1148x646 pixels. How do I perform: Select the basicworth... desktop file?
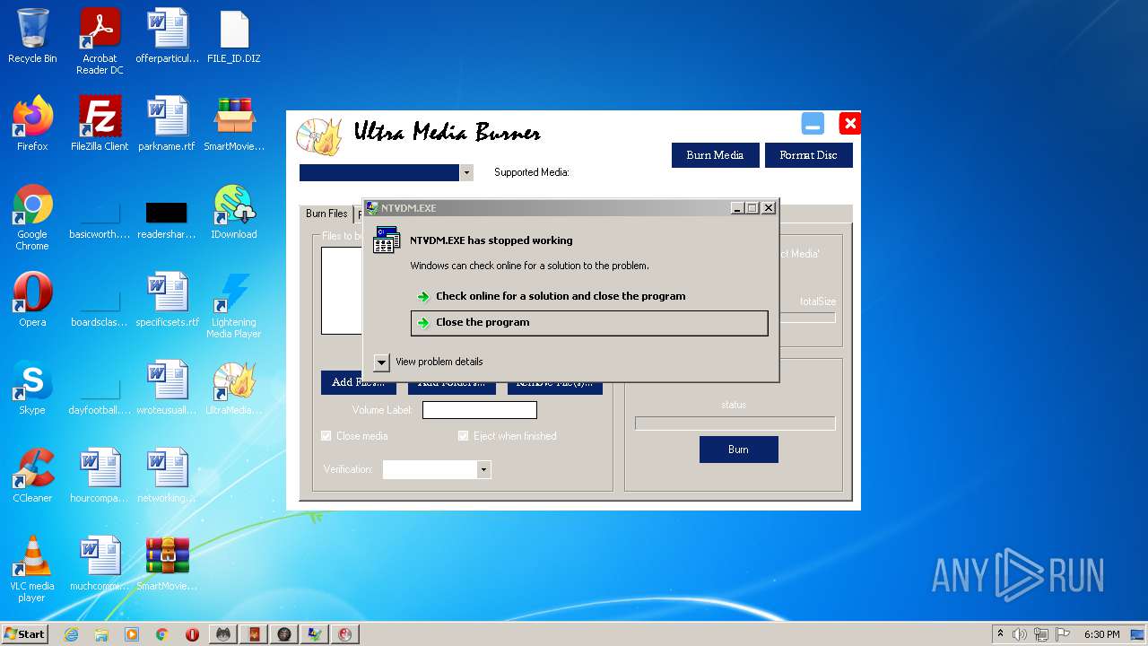100,218
